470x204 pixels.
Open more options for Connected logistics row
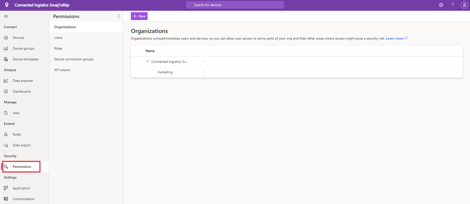[x=204, y=61]
